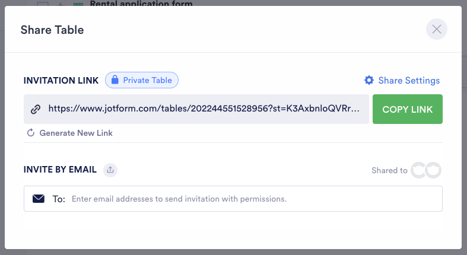
Task: Click the chain link icon beside URL
Action: tap(36, 109)
